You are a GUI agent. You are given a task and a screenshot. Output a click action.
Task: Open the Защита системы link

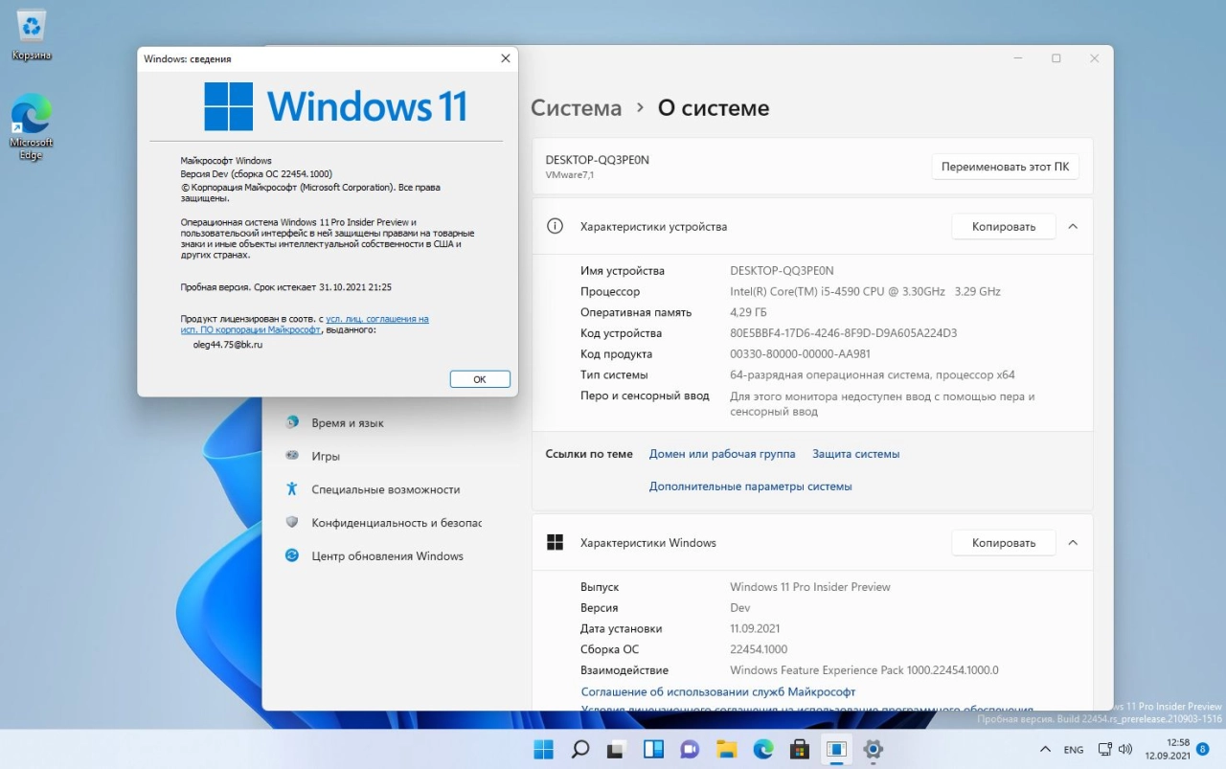tap(856, 454)
